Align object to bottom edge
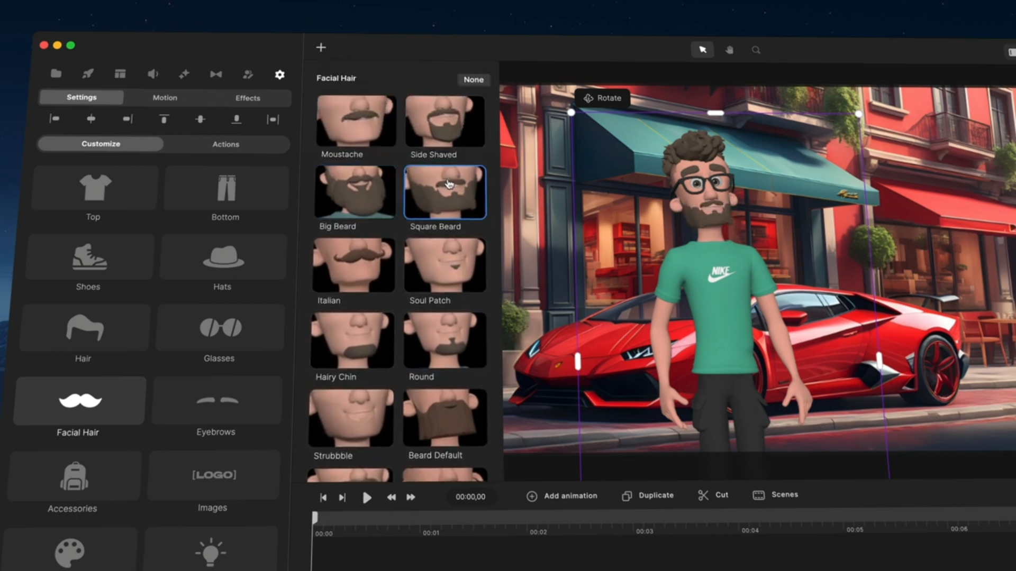This screenshot has width=1016, height=571. pos(237,119)
